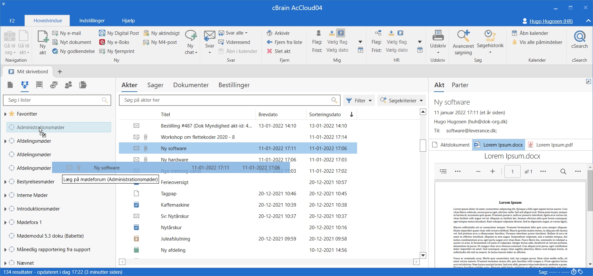The image size is (593, 276).
Task: Select the Juleafslutning akt row
Action: tap(238, 239)
